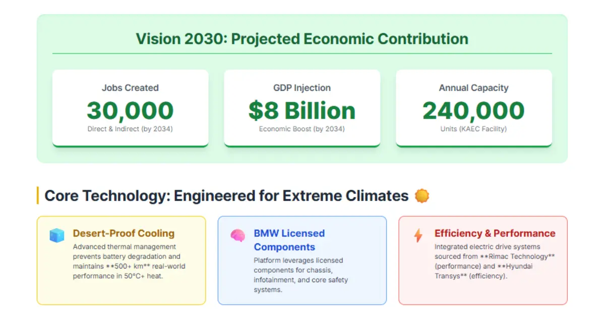This screenshot has width=605, height=317.
Task: Click the sun icon beside Core Technology heading
Action: (421, 196)
